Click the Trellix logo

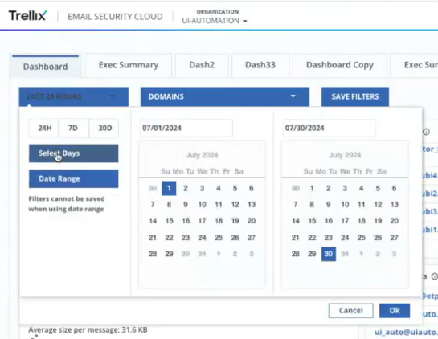click(27, 15)
